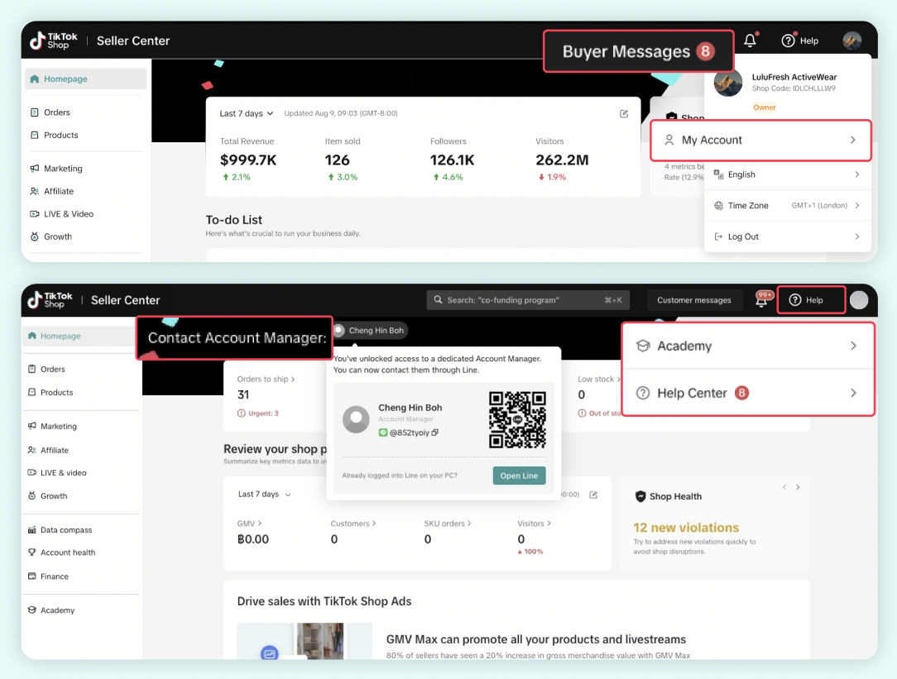The width and height of the screenshot is (897, 679).
Task: Open Finance in the sidebar
Action: pyautogui.click(x=48, y=576)
